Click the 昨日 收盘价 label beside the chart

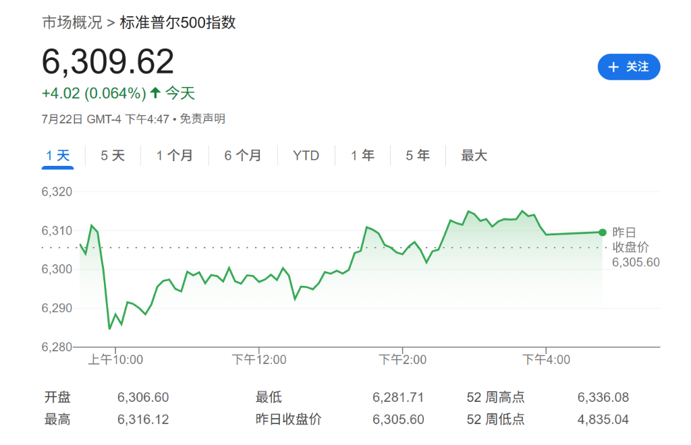[x=630, y=240]
